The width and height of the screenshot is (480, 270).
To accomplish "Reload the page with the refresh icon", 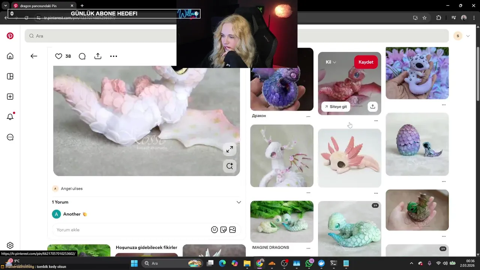I will (x=26, y=18).
